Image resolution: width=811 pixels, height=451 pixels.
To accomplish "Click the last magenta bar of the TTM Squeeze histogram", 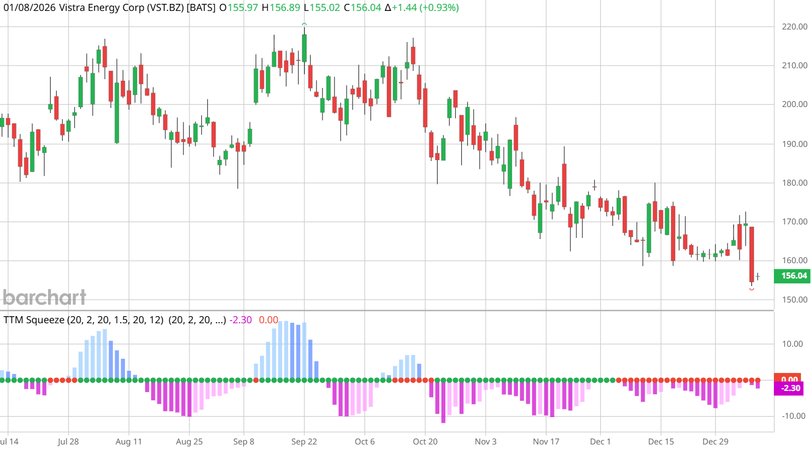I will click(x=758, y=384).
